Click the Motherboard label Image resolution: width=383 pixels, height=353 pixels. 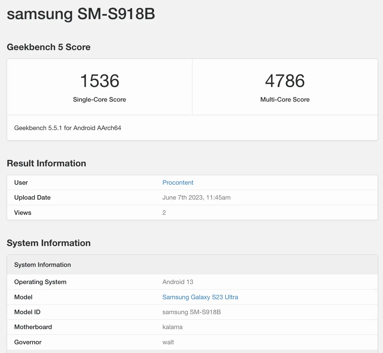click(x=33, y=327)
